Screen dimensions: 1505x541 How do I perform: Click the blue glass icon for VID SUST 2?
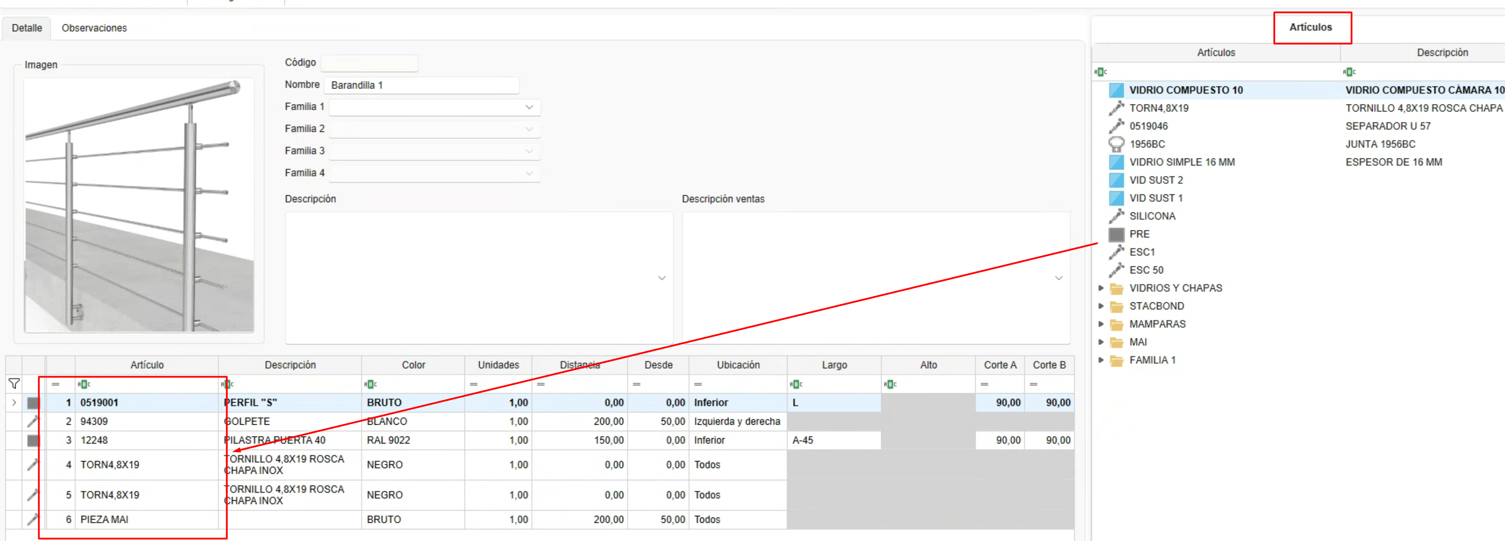[x=1116, y=180]
